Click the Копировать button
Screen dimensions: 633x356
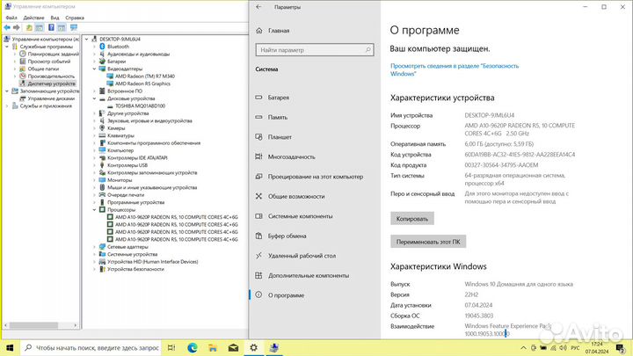[x=411, y=219]
